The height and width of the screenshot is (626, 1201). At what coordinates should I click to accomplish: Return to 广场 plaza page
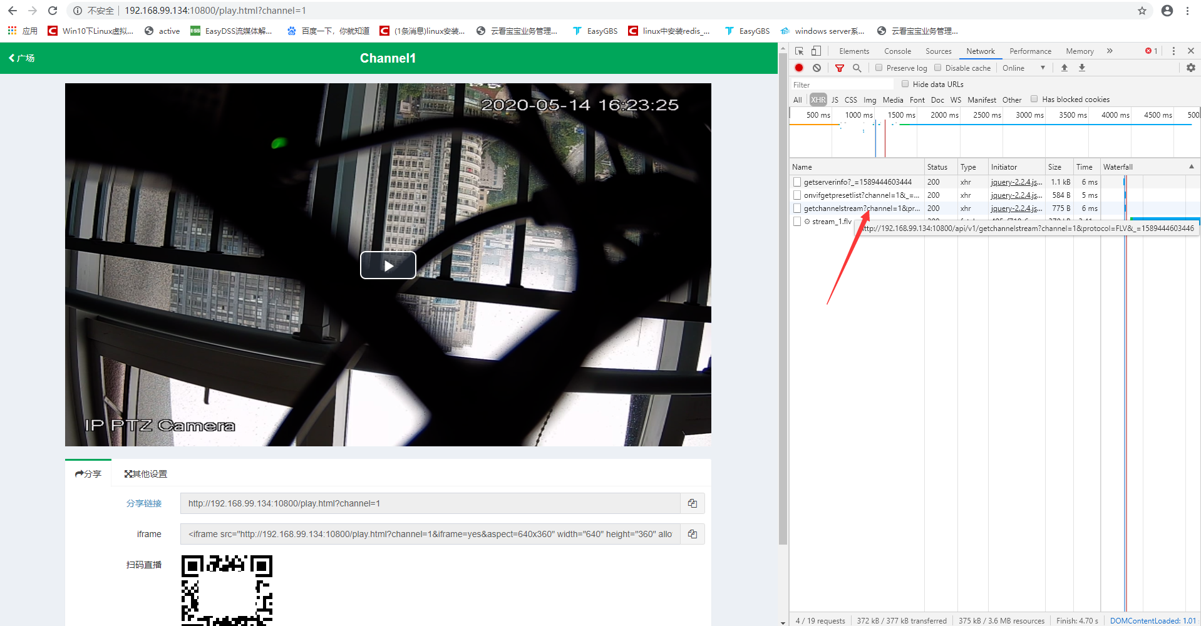coord(22,58)
